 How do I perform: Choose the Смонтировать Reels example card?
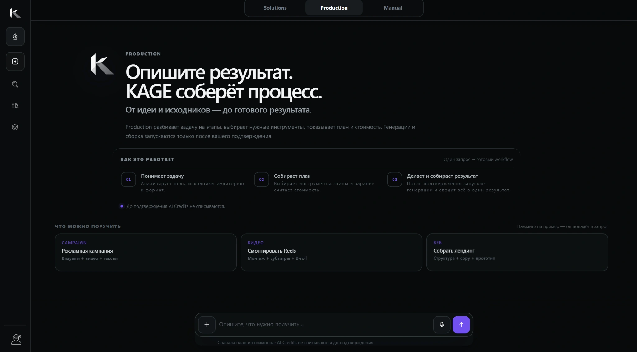(x=331, y=252)
